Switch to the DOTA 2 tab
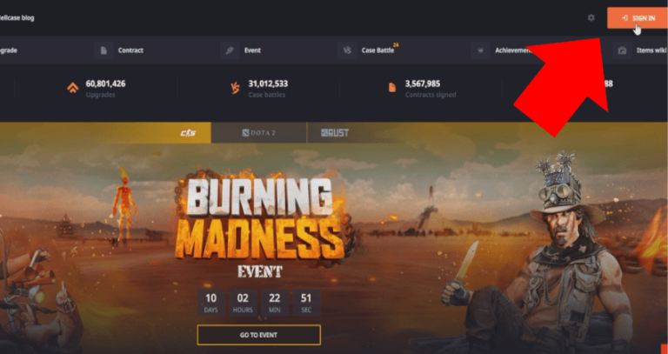This screenshot has height=354, width=668. [258, 133]
